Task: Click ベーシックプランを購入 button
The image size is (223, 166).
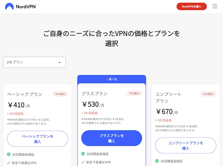Action: (x=38, y=139)
